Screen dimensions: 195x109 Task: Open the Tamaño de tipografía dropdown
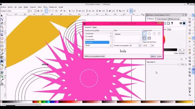[140, 46]
